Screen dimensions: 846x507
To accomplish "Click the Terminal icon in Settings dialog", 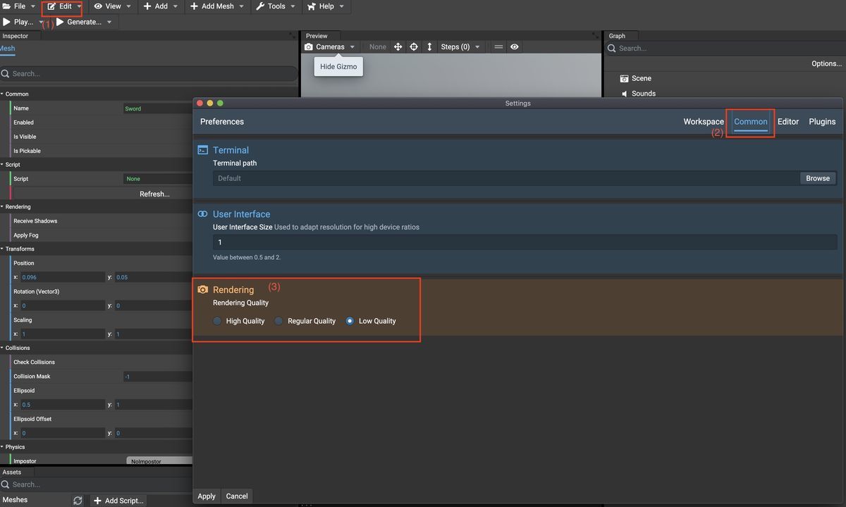I will [202, 149].
